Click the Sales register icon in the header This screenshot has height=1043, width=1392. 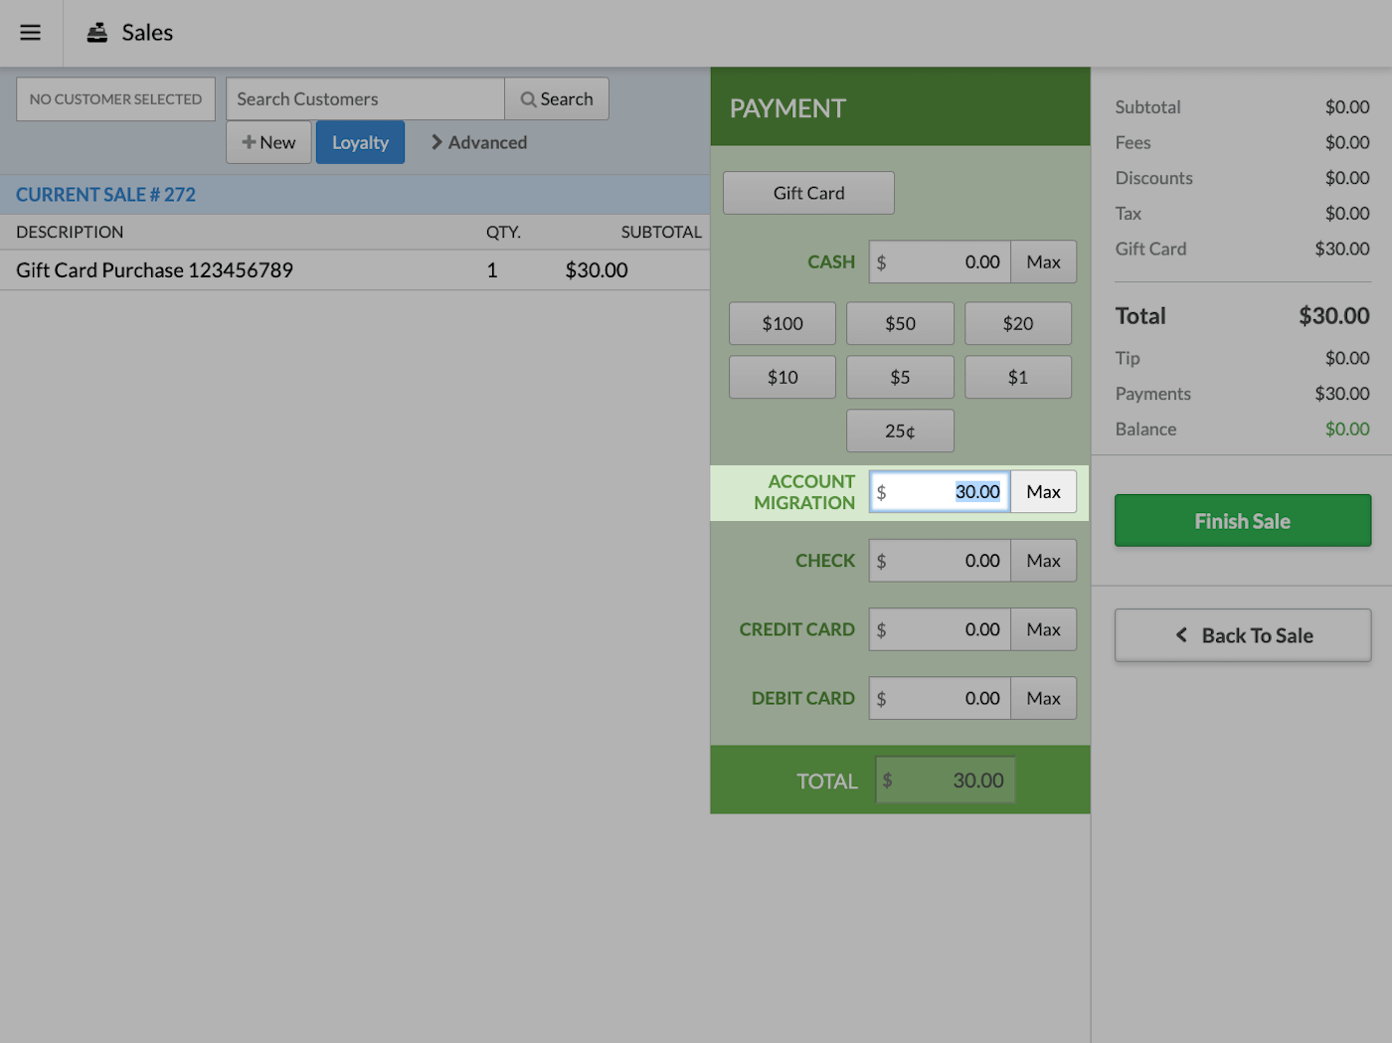pos(96,32)
